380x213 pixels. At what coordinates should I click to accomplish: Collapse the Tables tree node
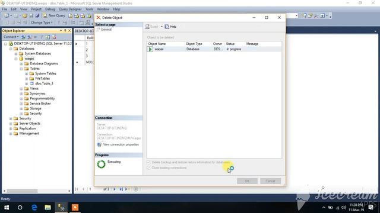(21, 69)
